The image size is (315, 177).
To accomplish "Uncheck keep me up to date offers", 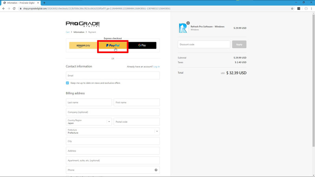I will (67, 83).
